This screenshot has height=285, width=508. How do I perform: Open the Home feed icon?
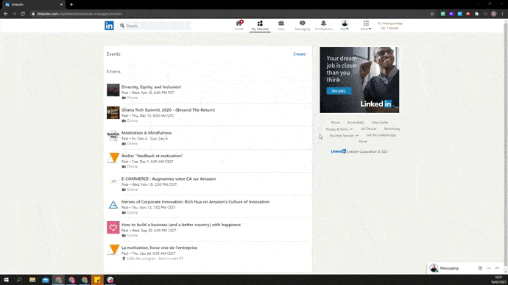coord(239,25)
